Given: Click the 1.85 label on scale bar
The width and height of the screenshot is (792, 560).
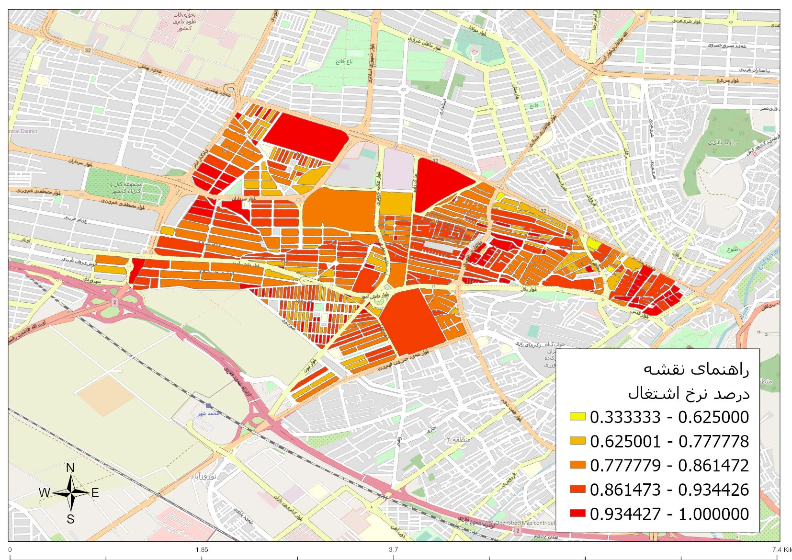Looking at the screenshot, I should [202, 549].
